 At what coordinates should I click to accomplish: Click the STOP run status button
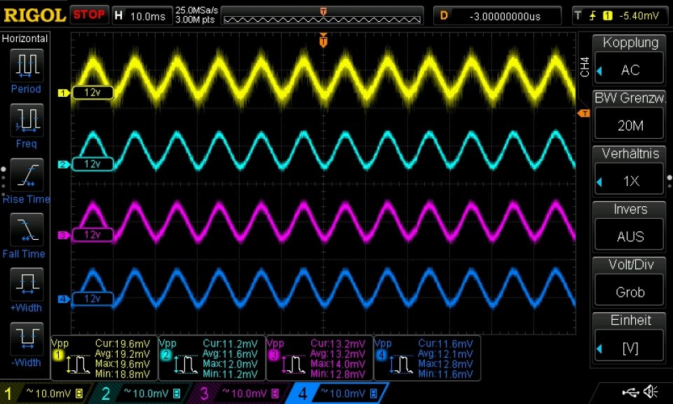click(89, 15)
